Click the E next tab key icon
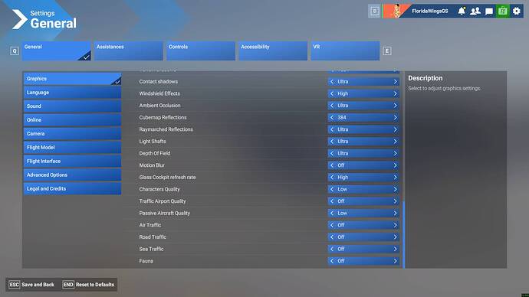 point(387,51)
